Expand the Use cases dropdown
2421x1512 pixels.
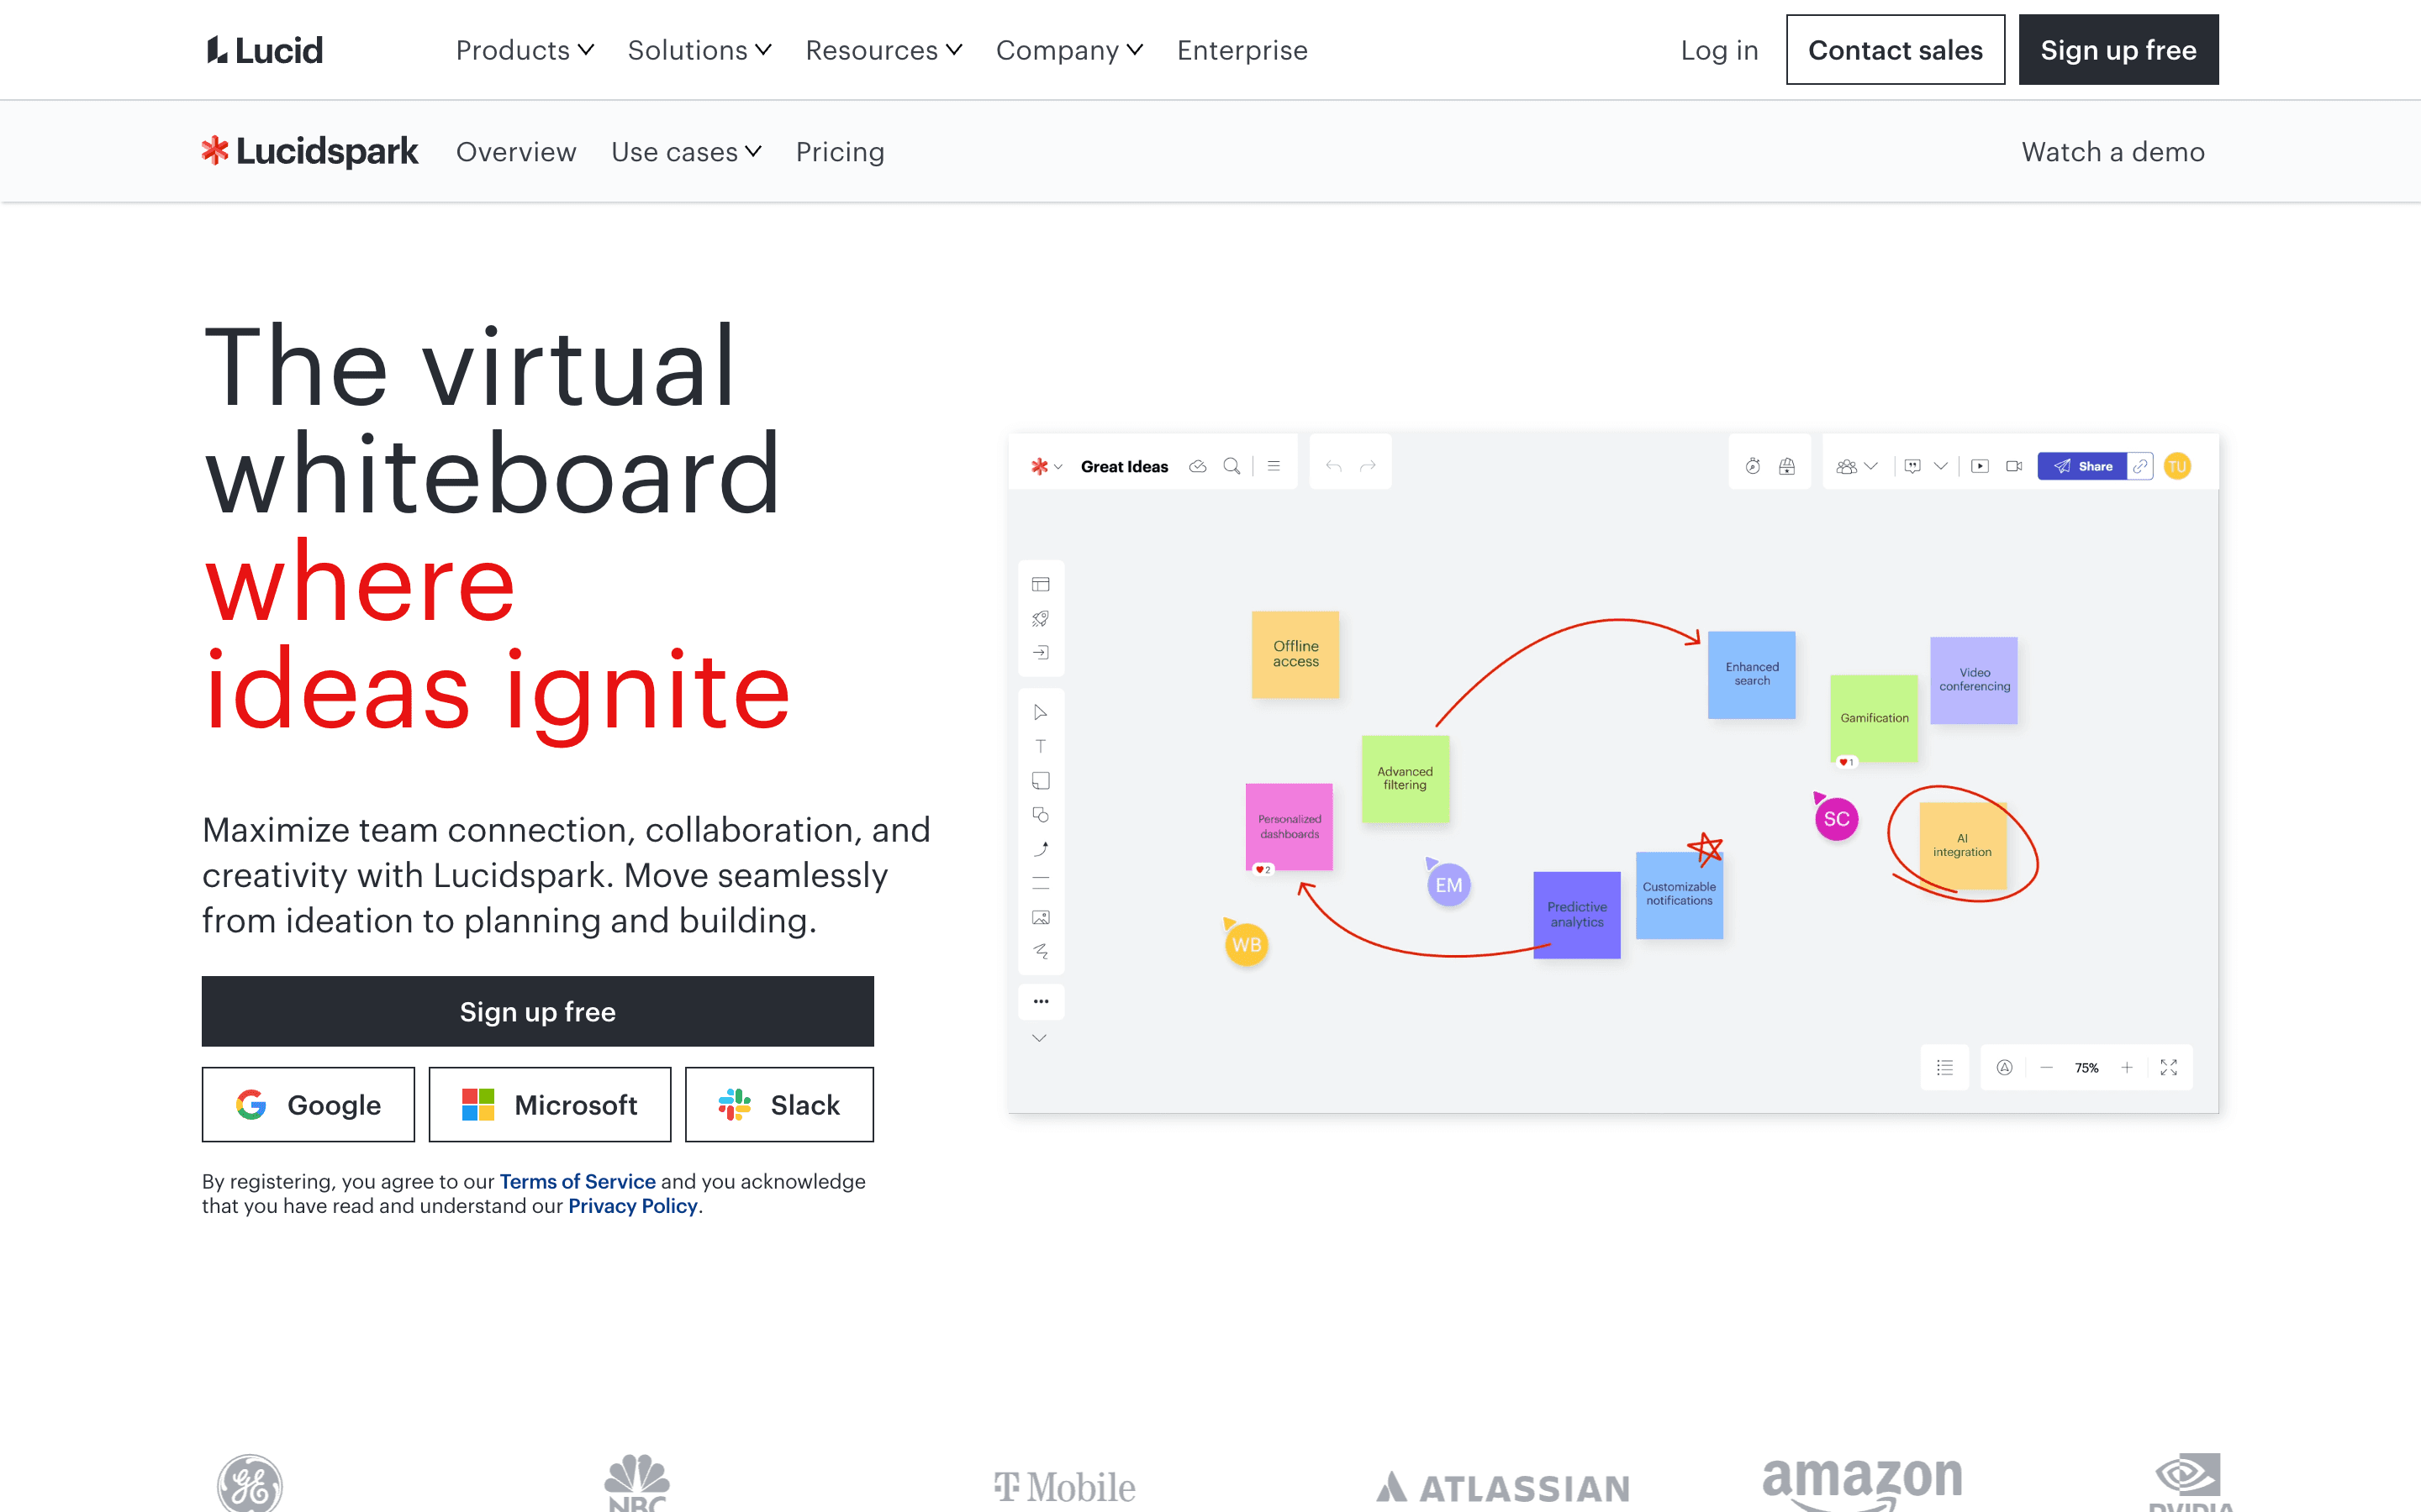click(x=686, y=152)
